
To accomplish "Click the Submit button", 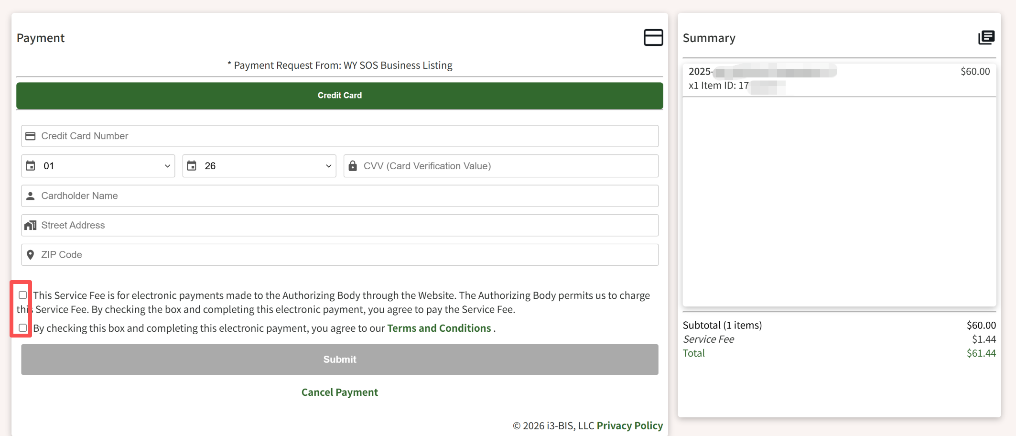I will 340,360.
